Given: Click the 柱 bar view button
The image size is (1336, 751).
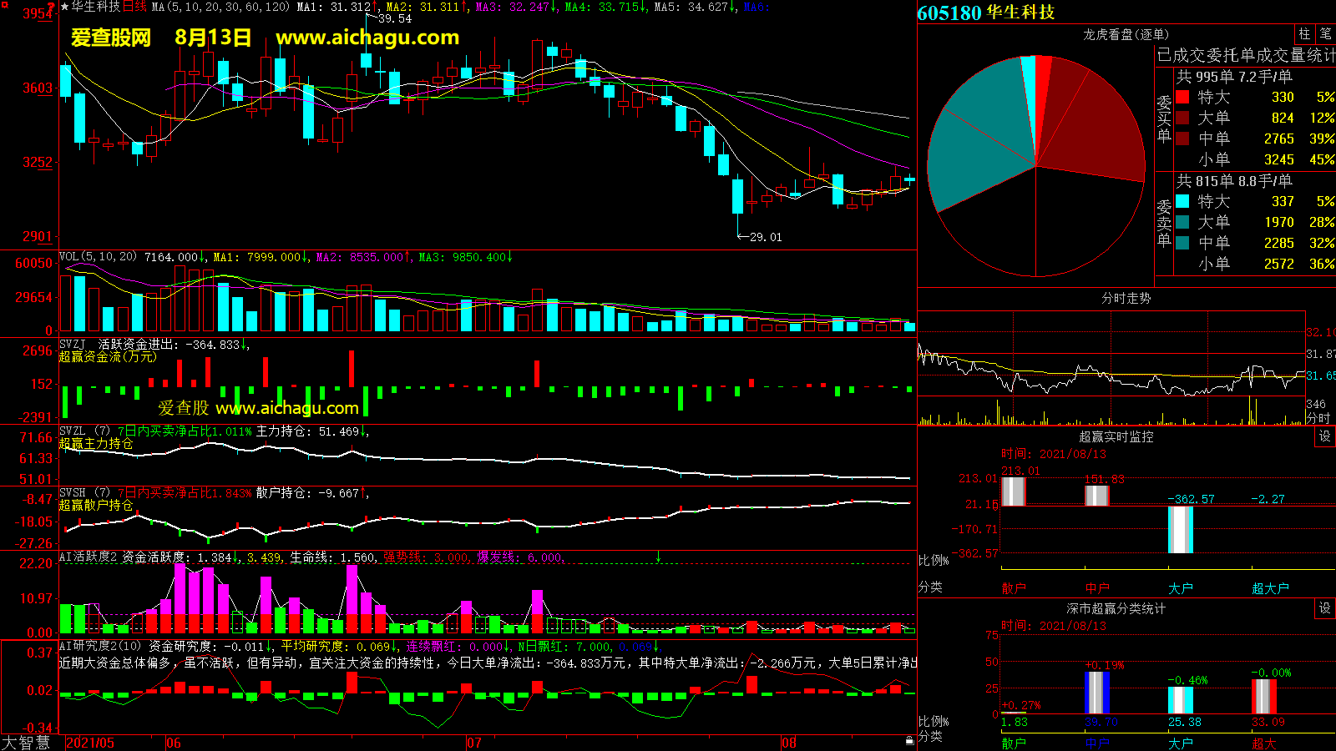Looking at the screenshot, I should click(x=1304, y=34).
